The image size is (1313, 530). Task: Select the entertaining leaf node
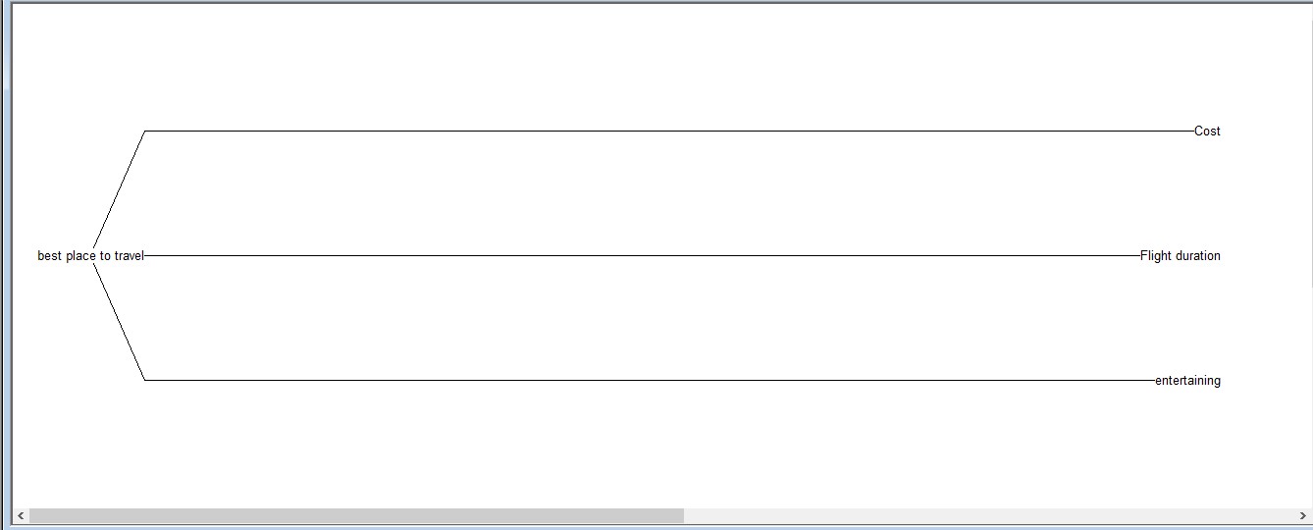[x=1188, y=381]
